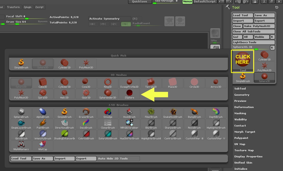Expand the Preview section
Screen dimensions: 283x171
tap(240, 101)
